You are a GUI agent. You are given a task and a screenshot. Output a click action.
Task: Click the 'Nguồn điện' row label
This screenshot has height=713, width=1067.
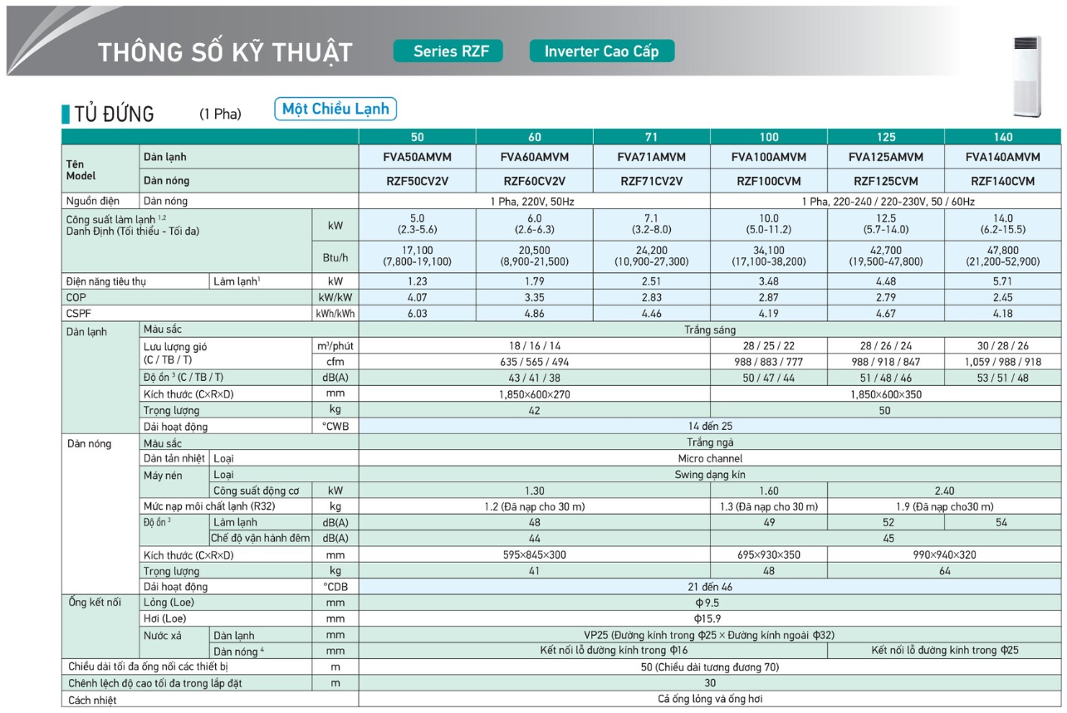coord(93,201)
